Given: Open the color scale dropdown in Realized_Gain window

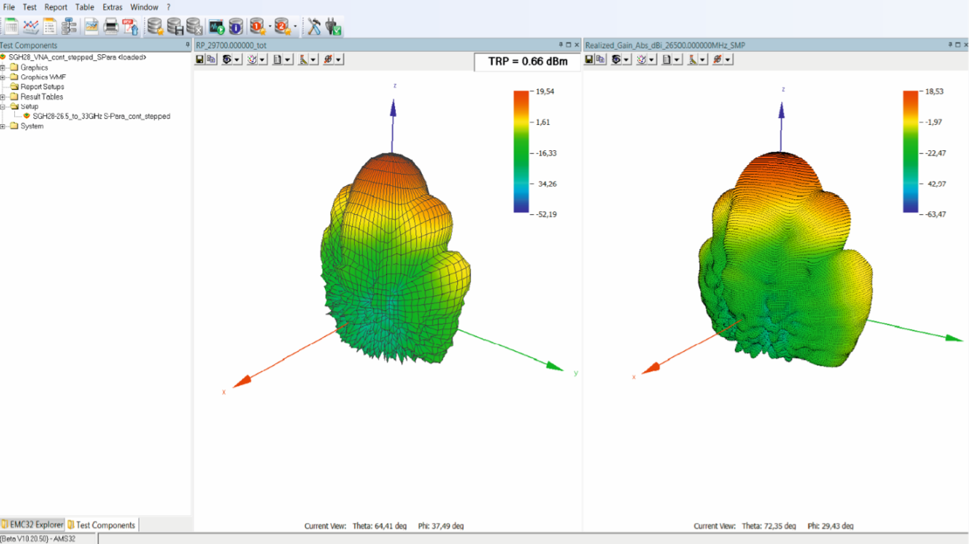Looking at the screenshot, I should [651, 59].
